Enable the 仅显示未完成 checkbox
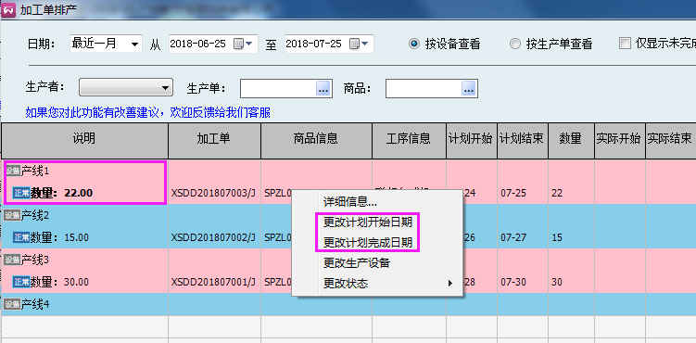 (625, 44)
